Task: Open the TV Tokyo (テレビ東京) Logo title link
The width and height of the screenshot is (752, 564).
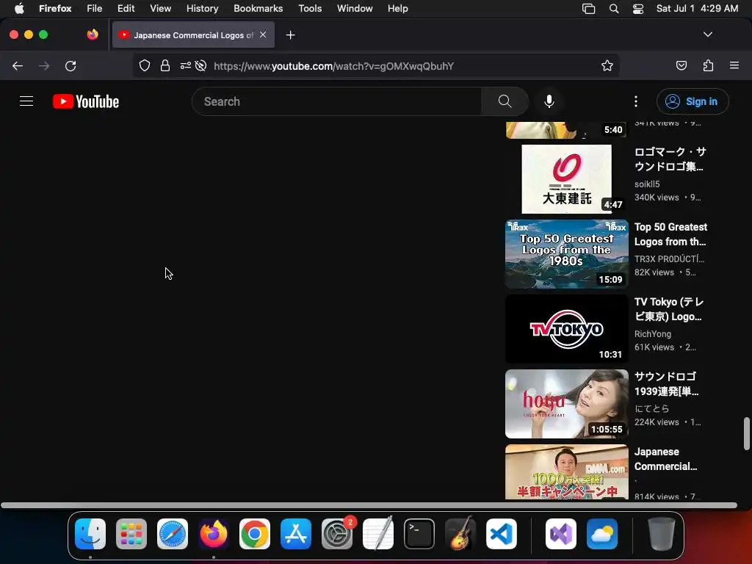Action: [x=669, y=309]
